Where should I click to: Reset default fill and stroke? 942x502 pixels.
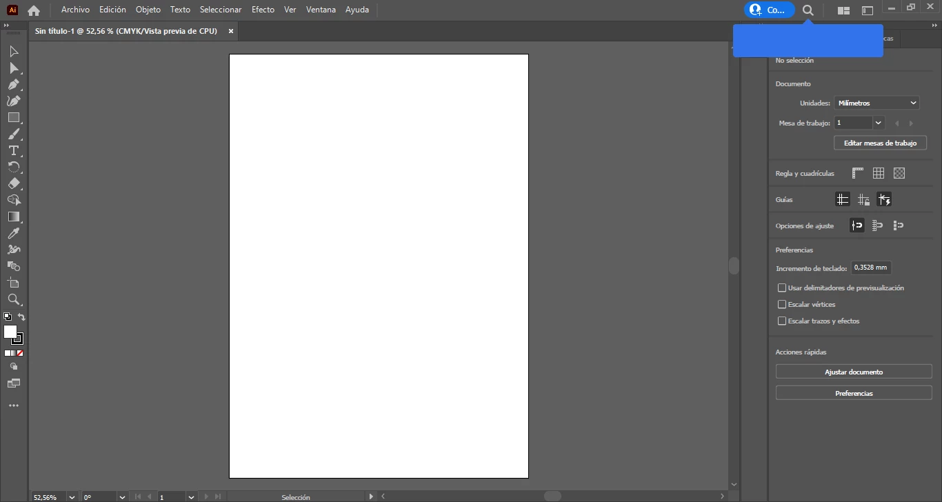tap(8, 317)
